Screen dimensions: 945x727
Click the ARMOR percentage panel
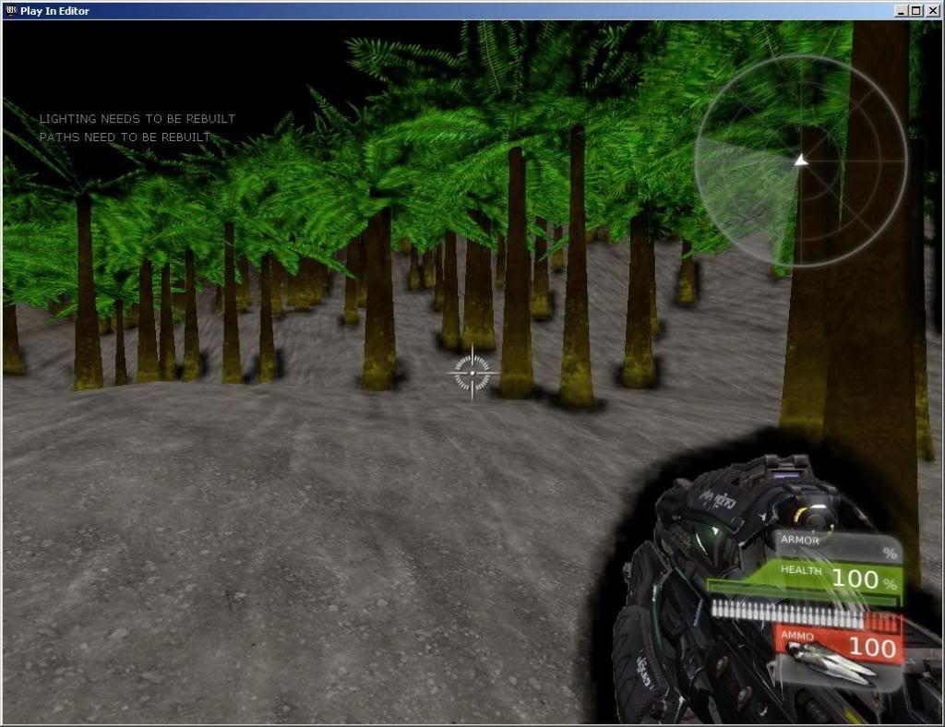pos(838,545)
